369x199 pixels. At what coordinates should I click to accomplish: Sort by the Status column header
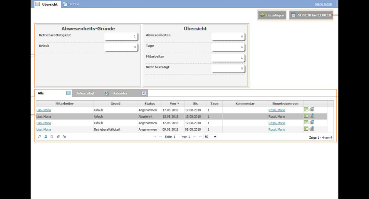150,103
